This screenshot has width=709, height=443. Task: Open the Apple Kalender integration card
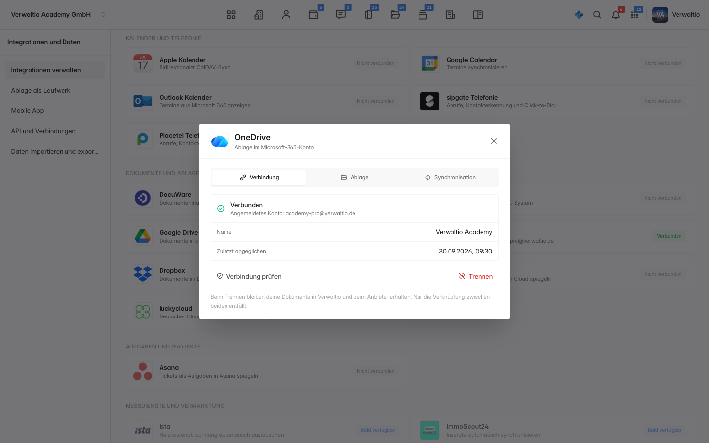266,63
